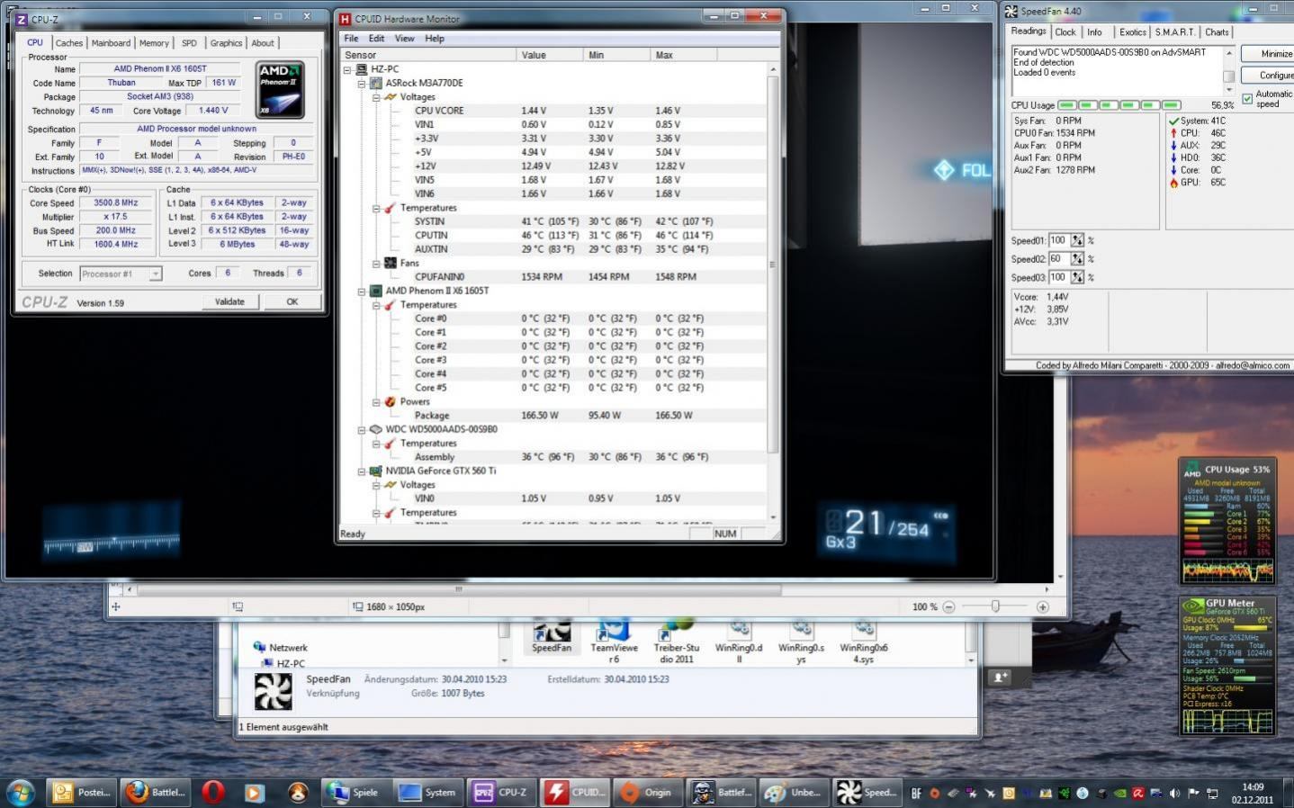Select TeamViewer 6 shortcut in Explorer
Image resolution: width=1294 pixels, height=808 pixels.
coord(614,642)
